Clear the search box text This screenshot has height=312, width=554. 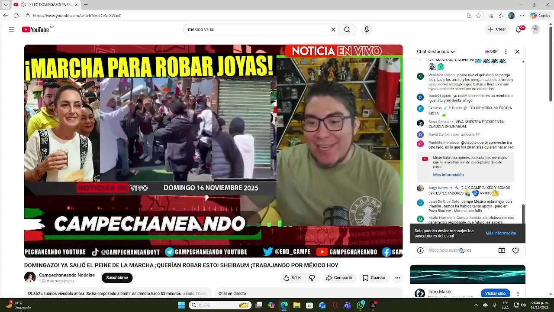coord(333,29)
